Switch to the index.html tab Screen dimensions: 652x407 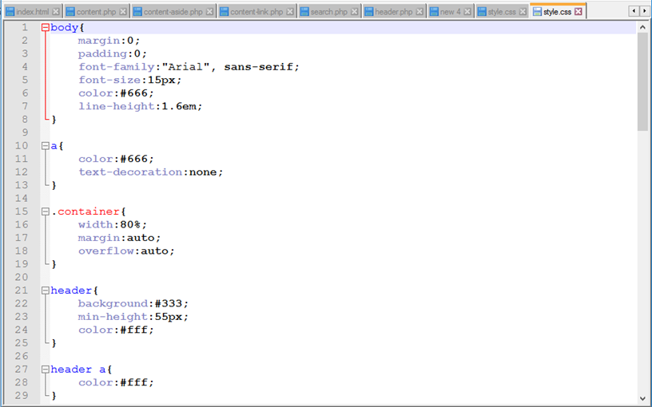click(x=33, y=12)
